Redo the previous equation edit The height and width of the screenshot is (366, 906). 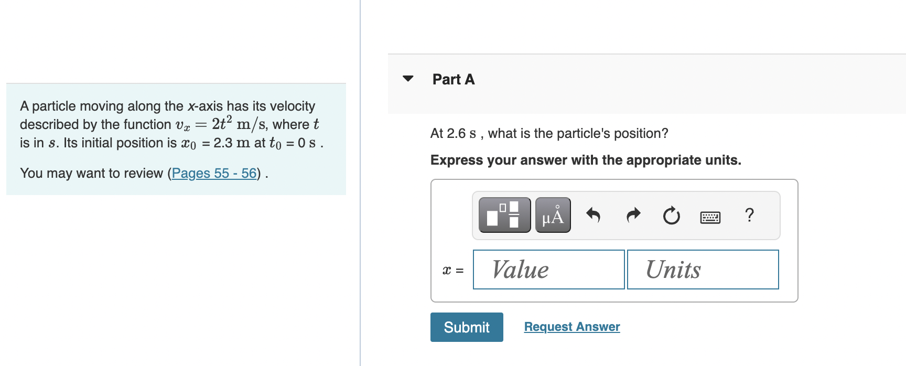click(632, 215)
